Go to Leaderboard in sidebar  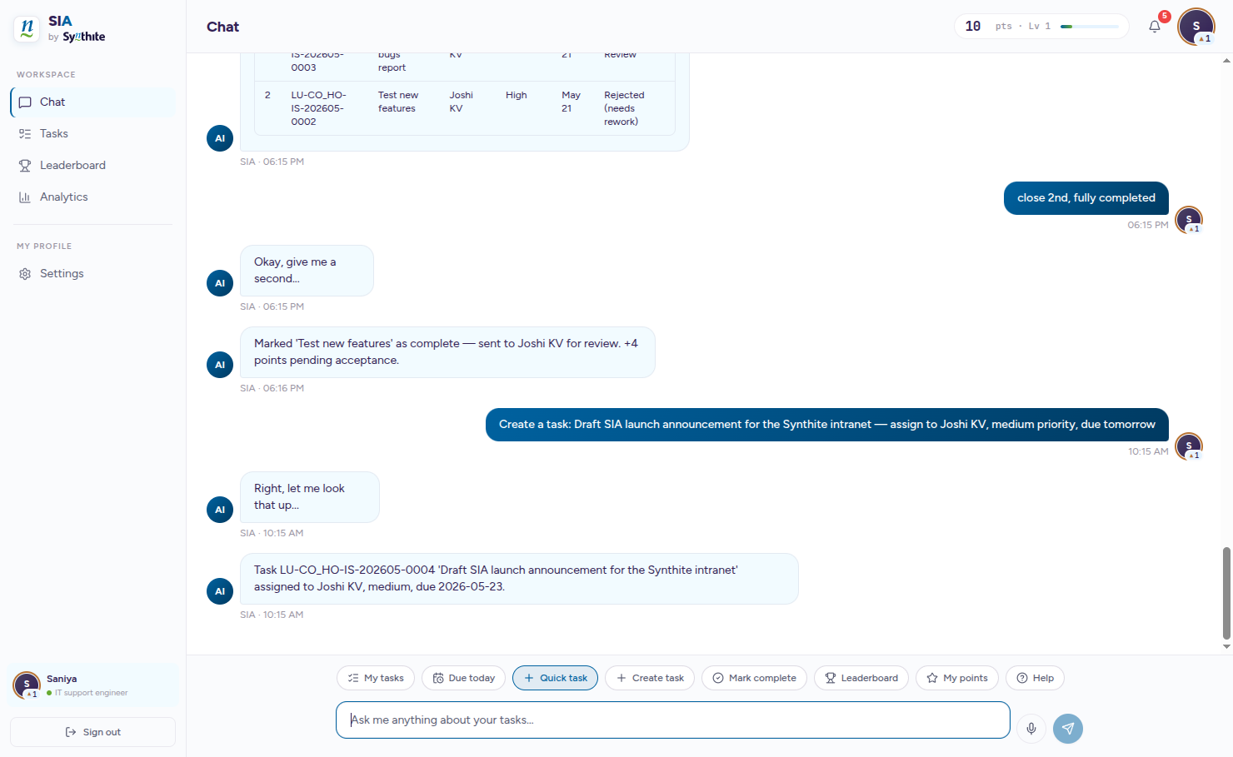tap(92, 165)
